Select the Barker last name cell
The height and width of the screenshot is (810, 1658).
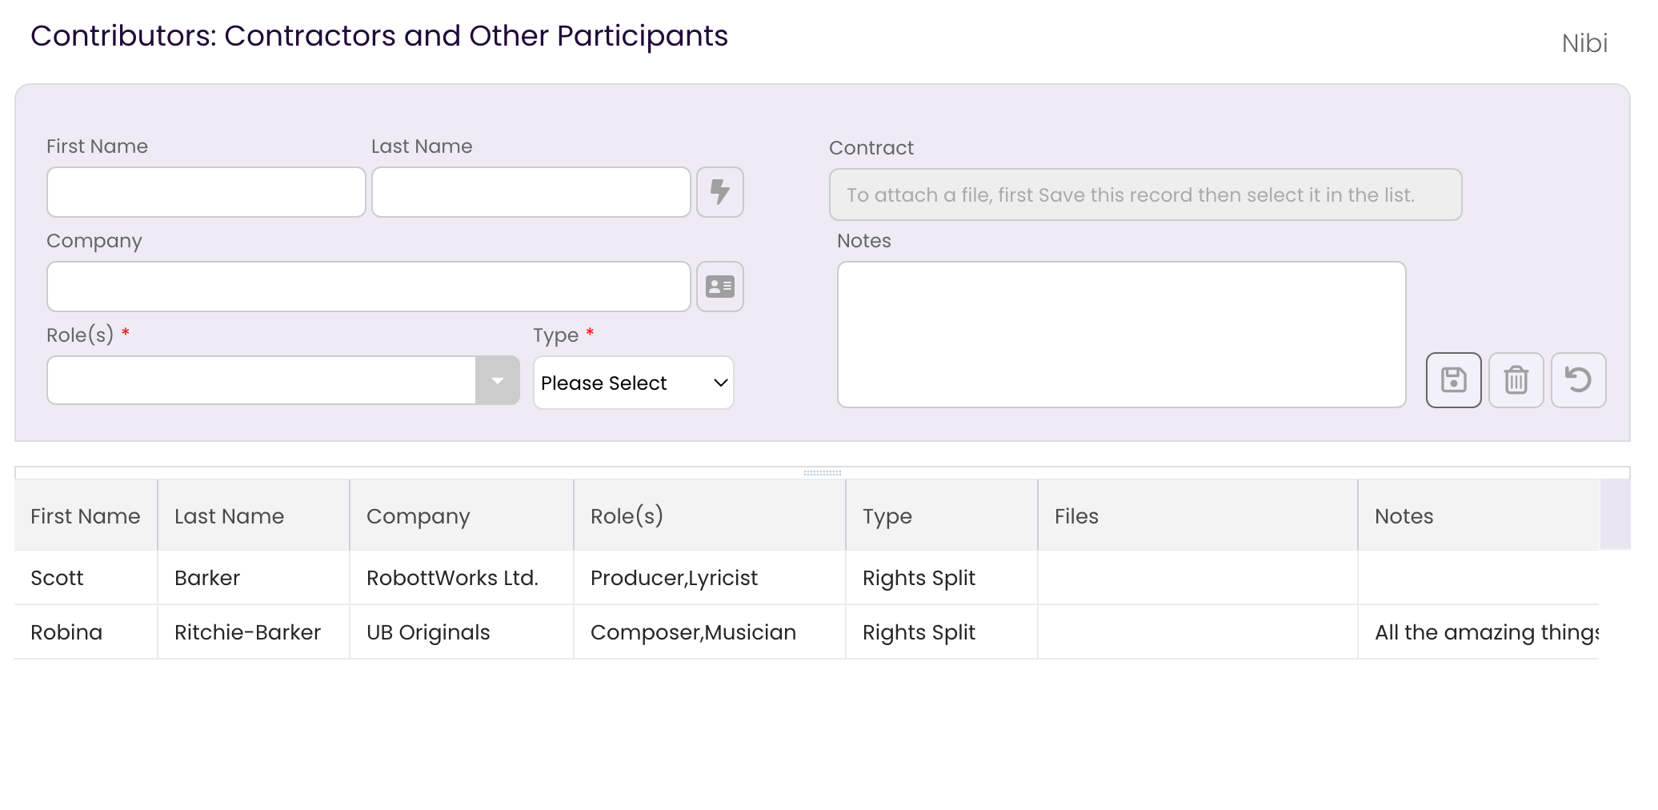pyautogui.click(x=254, y=578)
